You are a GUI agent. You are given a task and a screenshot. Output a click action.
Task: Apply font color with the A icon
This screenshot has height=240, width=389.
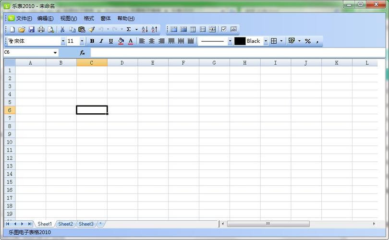pyautogui.click(x=131, y=41)
